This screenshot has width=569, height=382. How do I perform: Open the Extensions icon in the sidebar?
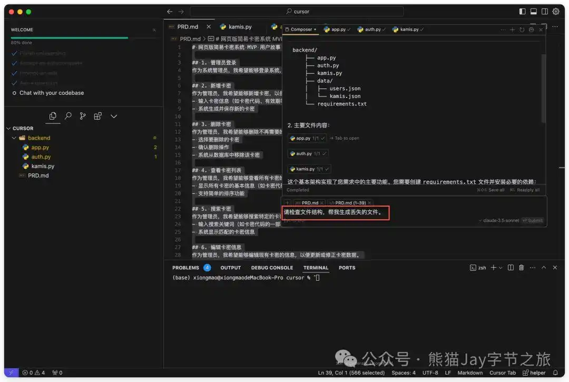click(97, 116)
